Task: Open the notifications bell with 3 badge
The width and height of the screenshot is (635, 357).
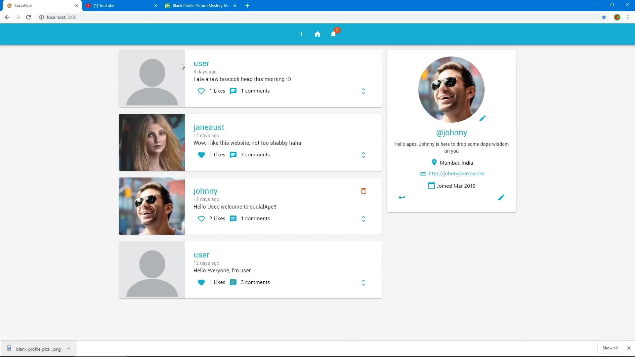Action: (x=333, y=34)
